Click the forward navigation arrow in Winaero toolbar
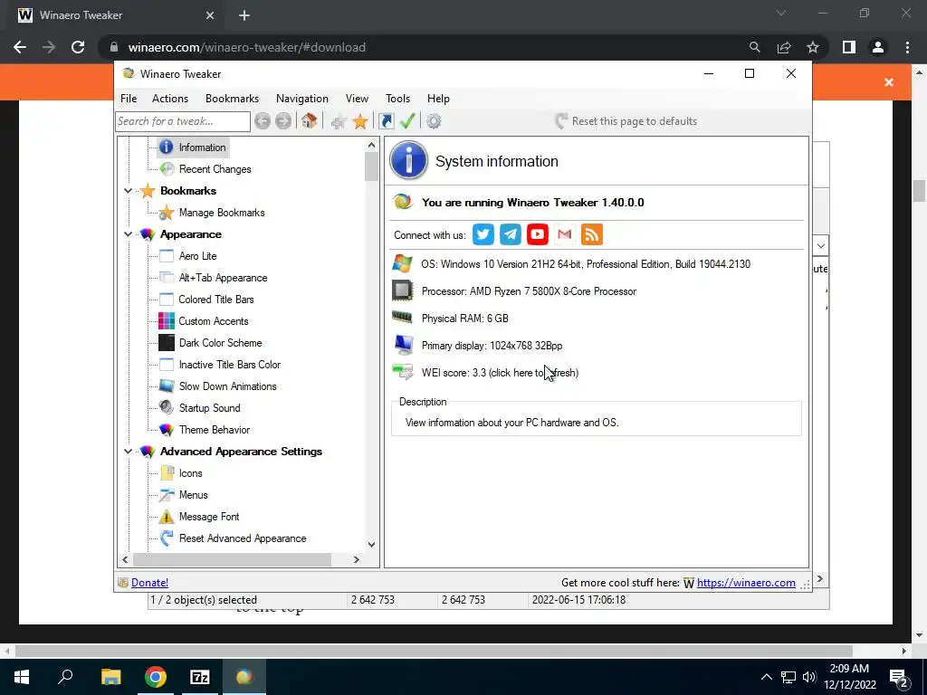 [x=283, y=121]
